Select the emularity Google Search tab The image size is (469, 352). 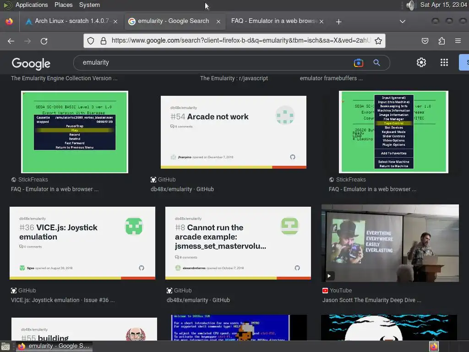coord(175,21)
